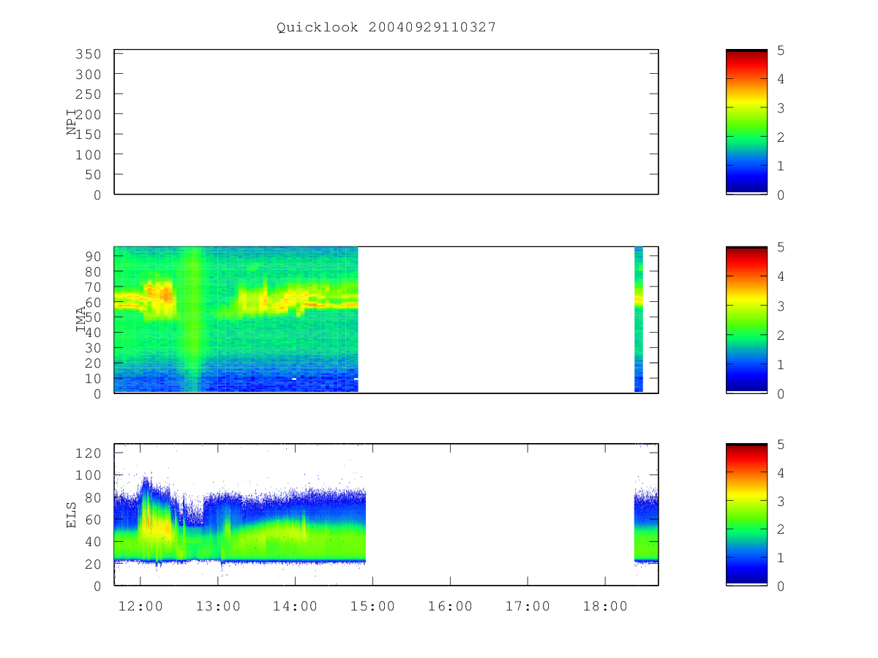Click the 90 tick label on IMA axis
This screenshot has width=878, height=658.
pos(93,256)
